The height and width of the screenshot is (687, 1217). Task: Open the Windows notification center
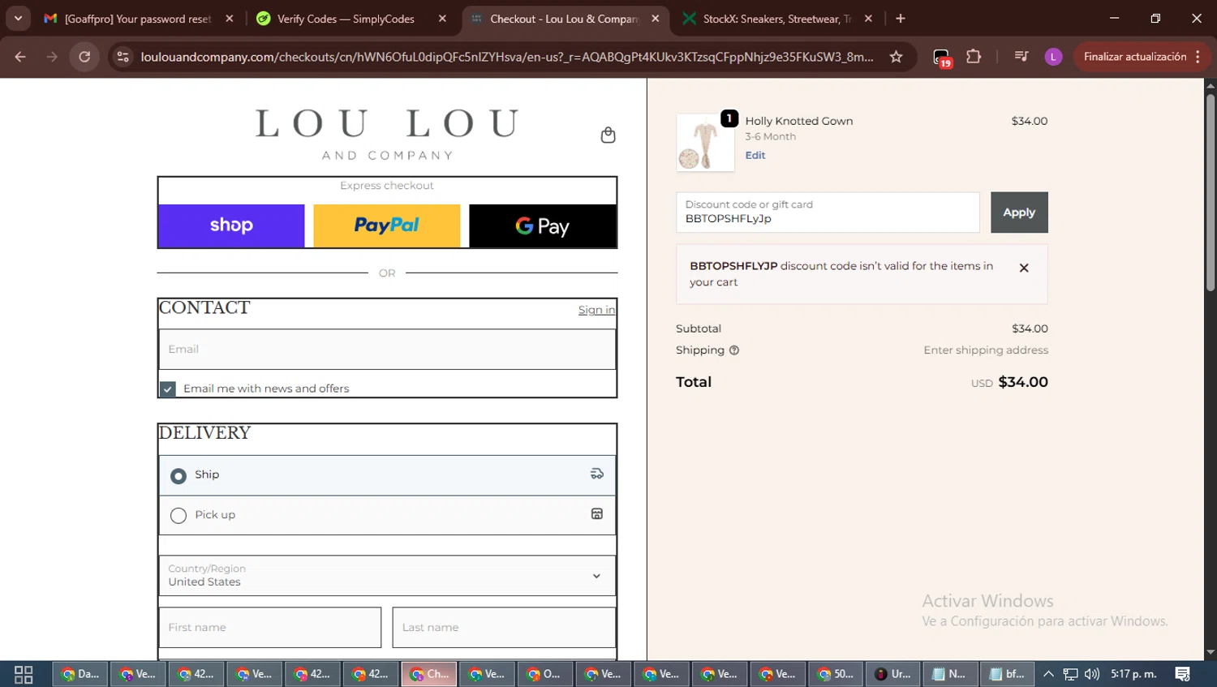[1183, 674]
